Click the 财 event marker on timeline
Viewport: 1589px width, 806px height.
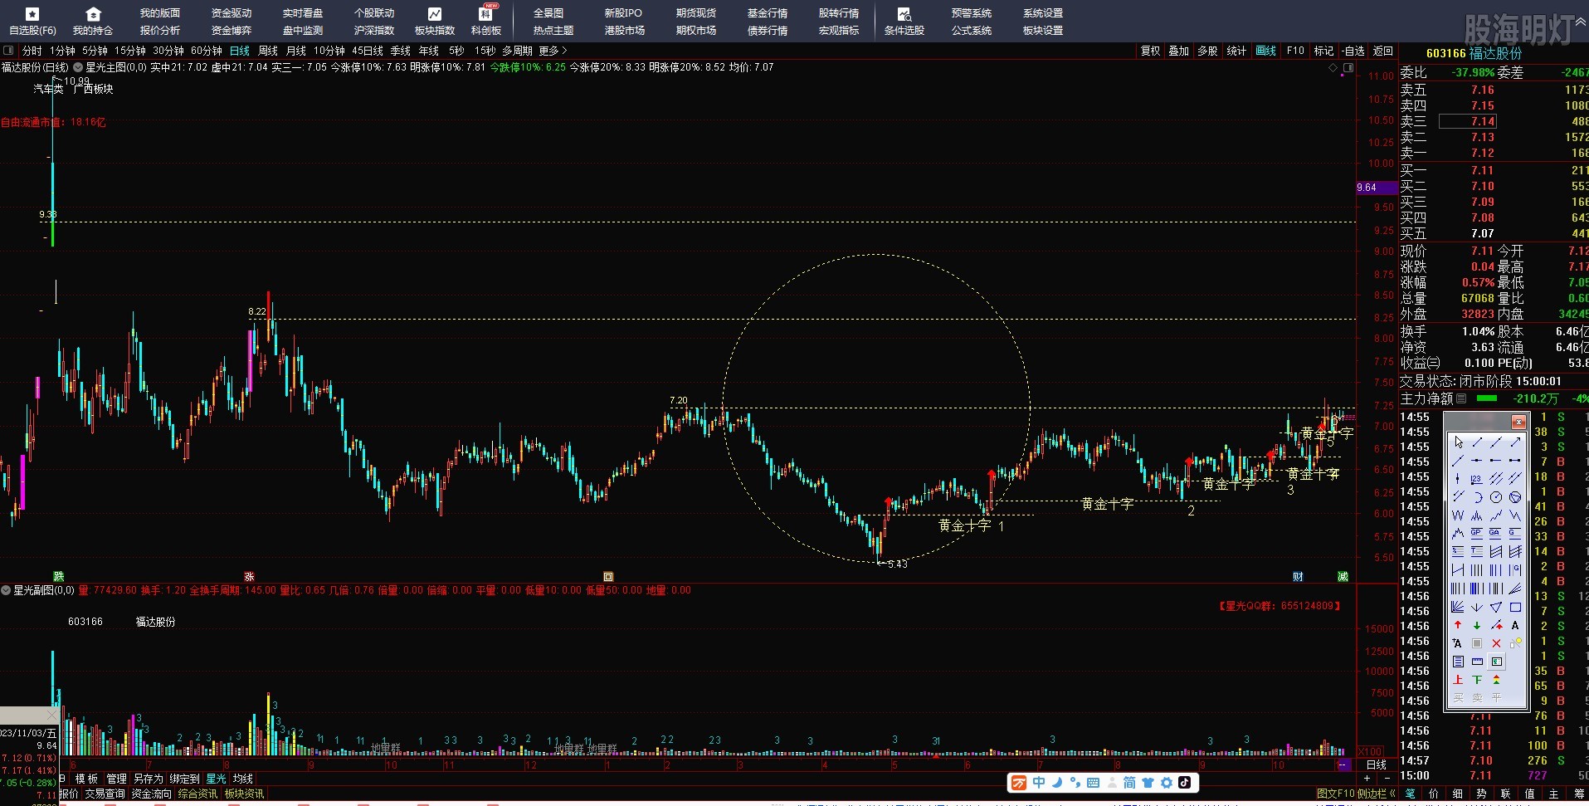click(1298, 577)
